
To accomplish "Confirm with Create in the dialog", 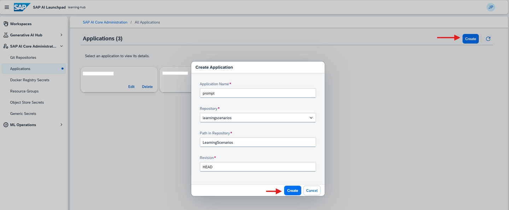I will click(292, 191).
